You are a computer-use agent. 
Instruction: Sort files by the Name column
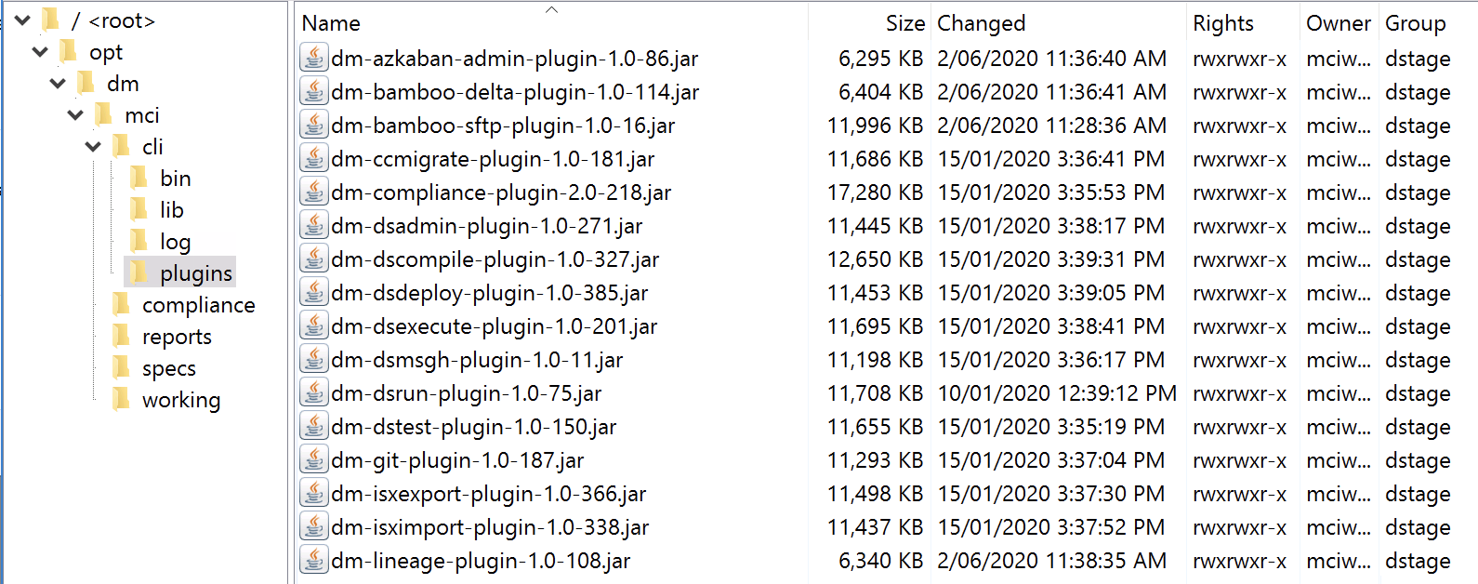(331, 23)
